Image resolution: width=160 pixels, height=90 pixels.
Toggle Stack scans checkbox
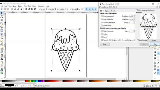(x=110, y=40)
